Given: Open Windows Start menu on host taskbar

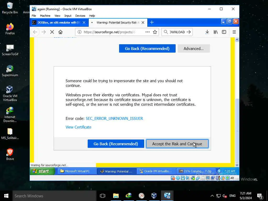Looking at the screenshot, I should tap(6, 196).
